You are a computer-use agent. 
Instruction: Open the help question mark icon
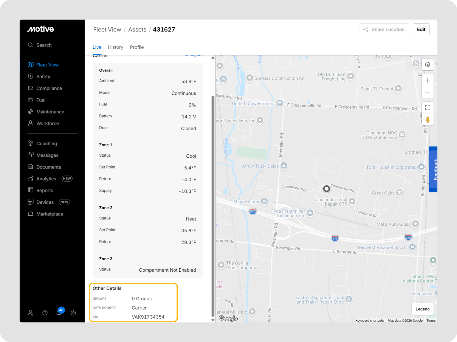[x=45, y=313]
